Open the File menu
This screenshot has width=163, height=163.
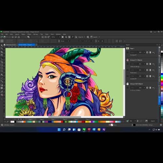point(2,34)
